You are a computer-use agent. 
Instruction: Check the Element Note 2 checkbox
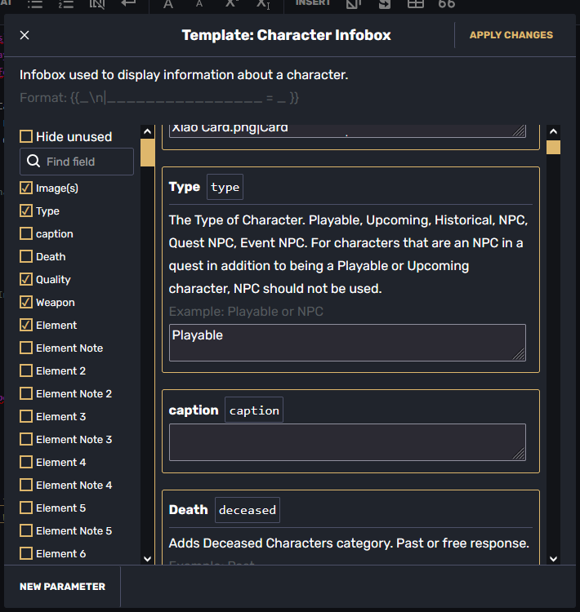[26, 394]
